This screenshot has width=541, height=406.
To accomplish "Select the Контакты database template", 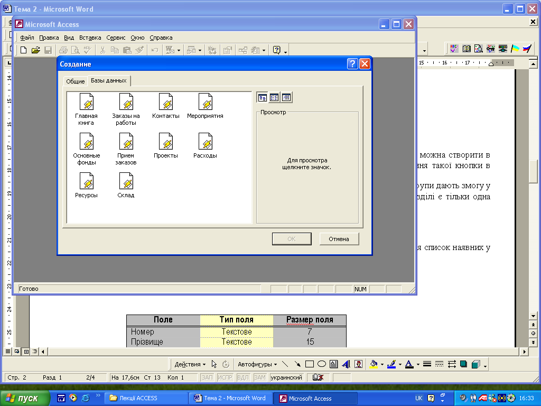I will 165,106.
